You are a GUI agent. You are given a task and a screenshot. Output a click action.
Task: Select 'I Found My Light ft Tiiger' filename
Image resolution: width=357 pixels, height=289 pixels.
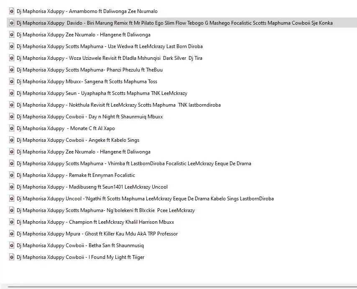tap(80, 257)
